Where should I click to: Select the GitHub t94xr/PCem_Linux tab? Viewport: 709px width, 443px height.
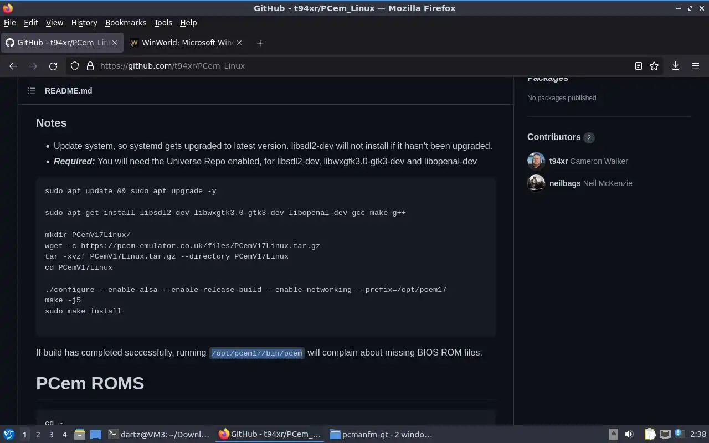61,43
